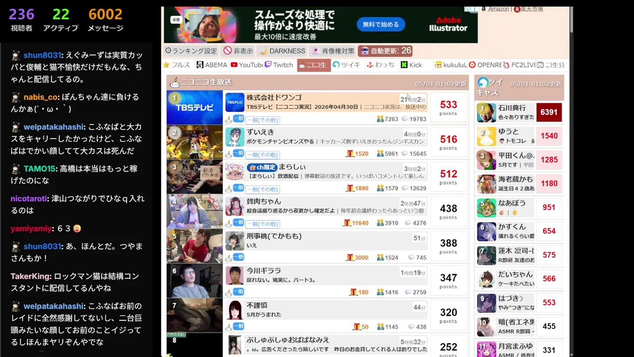Toggle the 非表示 hidden filter
Screen dimensions: 634x357
(x=238, y=51)
